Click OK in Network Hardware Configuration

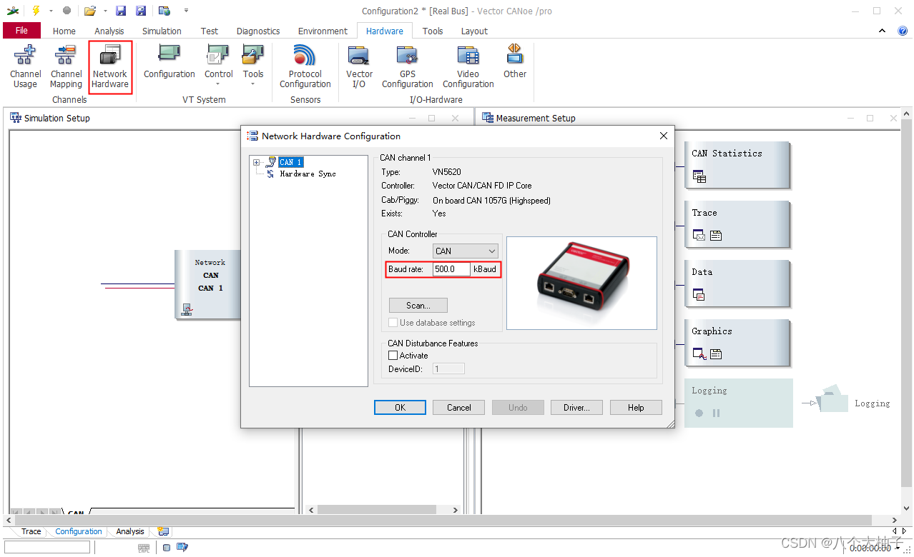click(x=400, y=407)
